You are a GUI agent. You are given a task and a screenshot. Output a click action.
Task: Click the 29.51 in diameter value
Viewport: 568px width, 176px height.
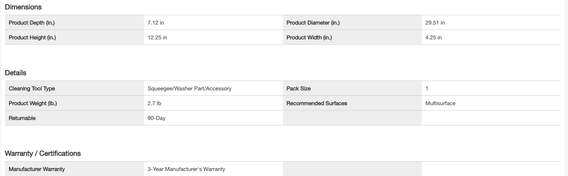coord(435,23)
